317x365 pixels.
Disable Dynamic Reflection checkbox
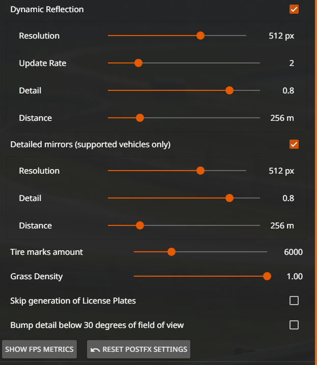coord(294,9)
